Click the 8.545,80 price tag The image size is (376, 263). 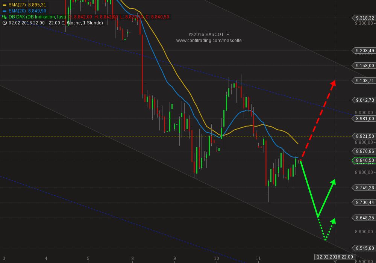tap(364, 248)
